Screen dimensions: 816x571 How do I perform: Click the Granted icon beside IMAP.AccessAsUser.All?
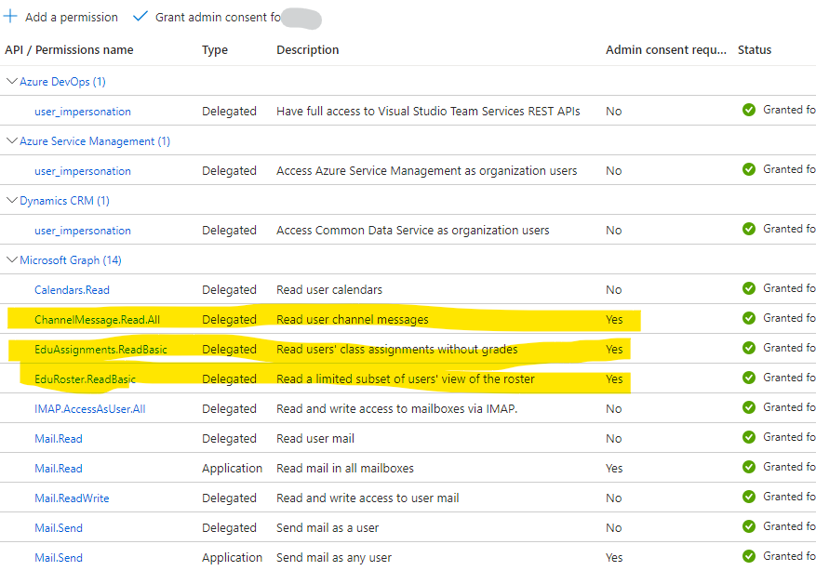[x=750, y=408]
